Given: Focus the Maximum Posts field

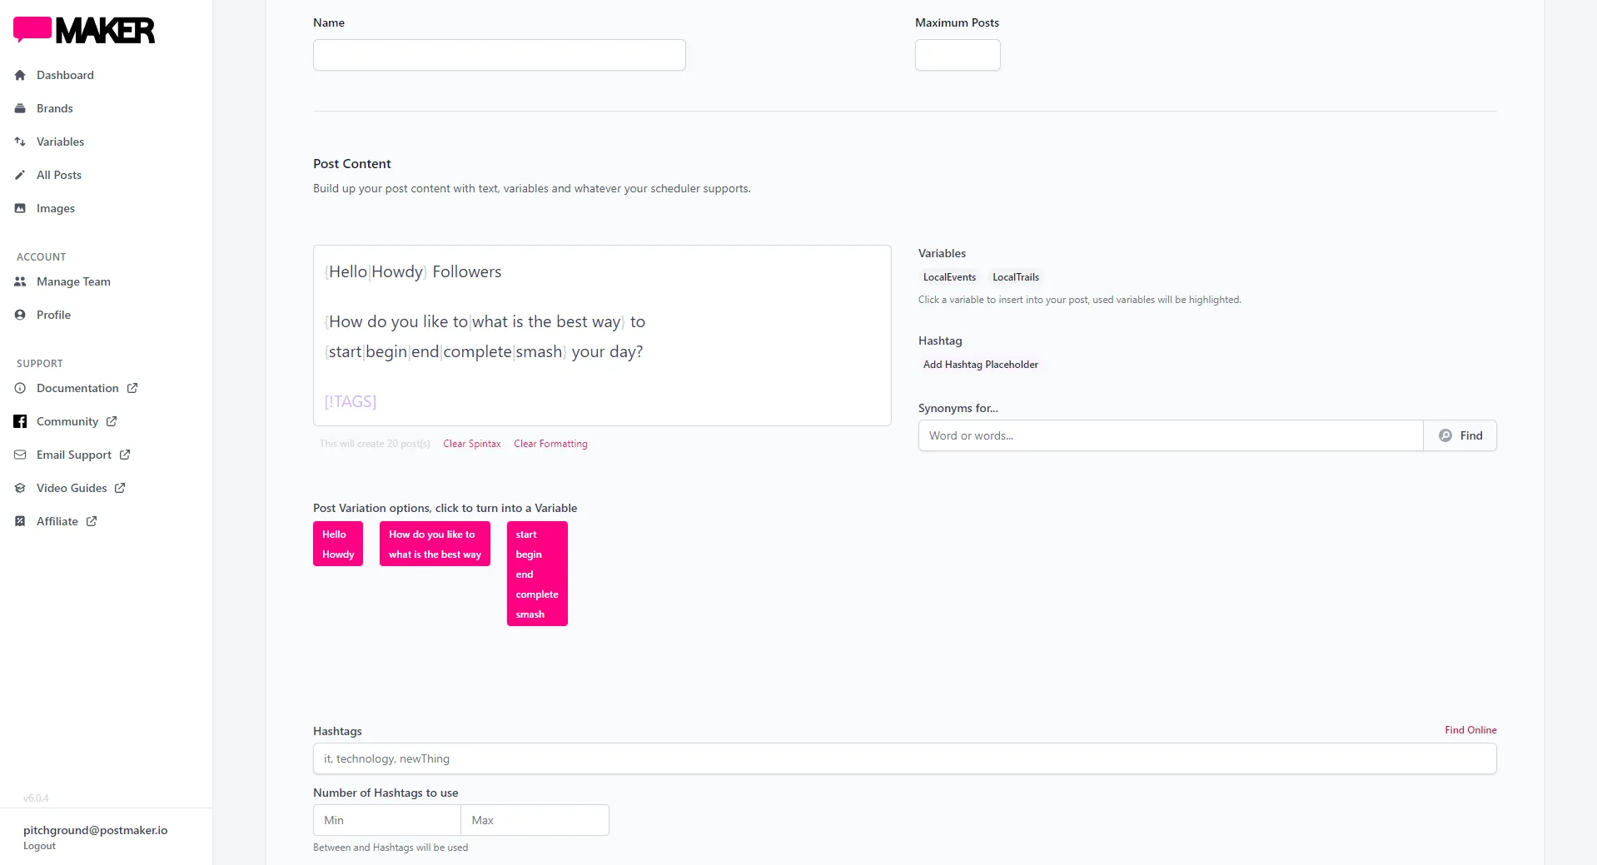Looking at the screenshot, I should (x=958, y=55).
